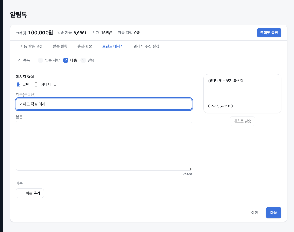Click the back chevron beside 목록
The height and width of the screenshot is (232, 294).
coord(19,60)
